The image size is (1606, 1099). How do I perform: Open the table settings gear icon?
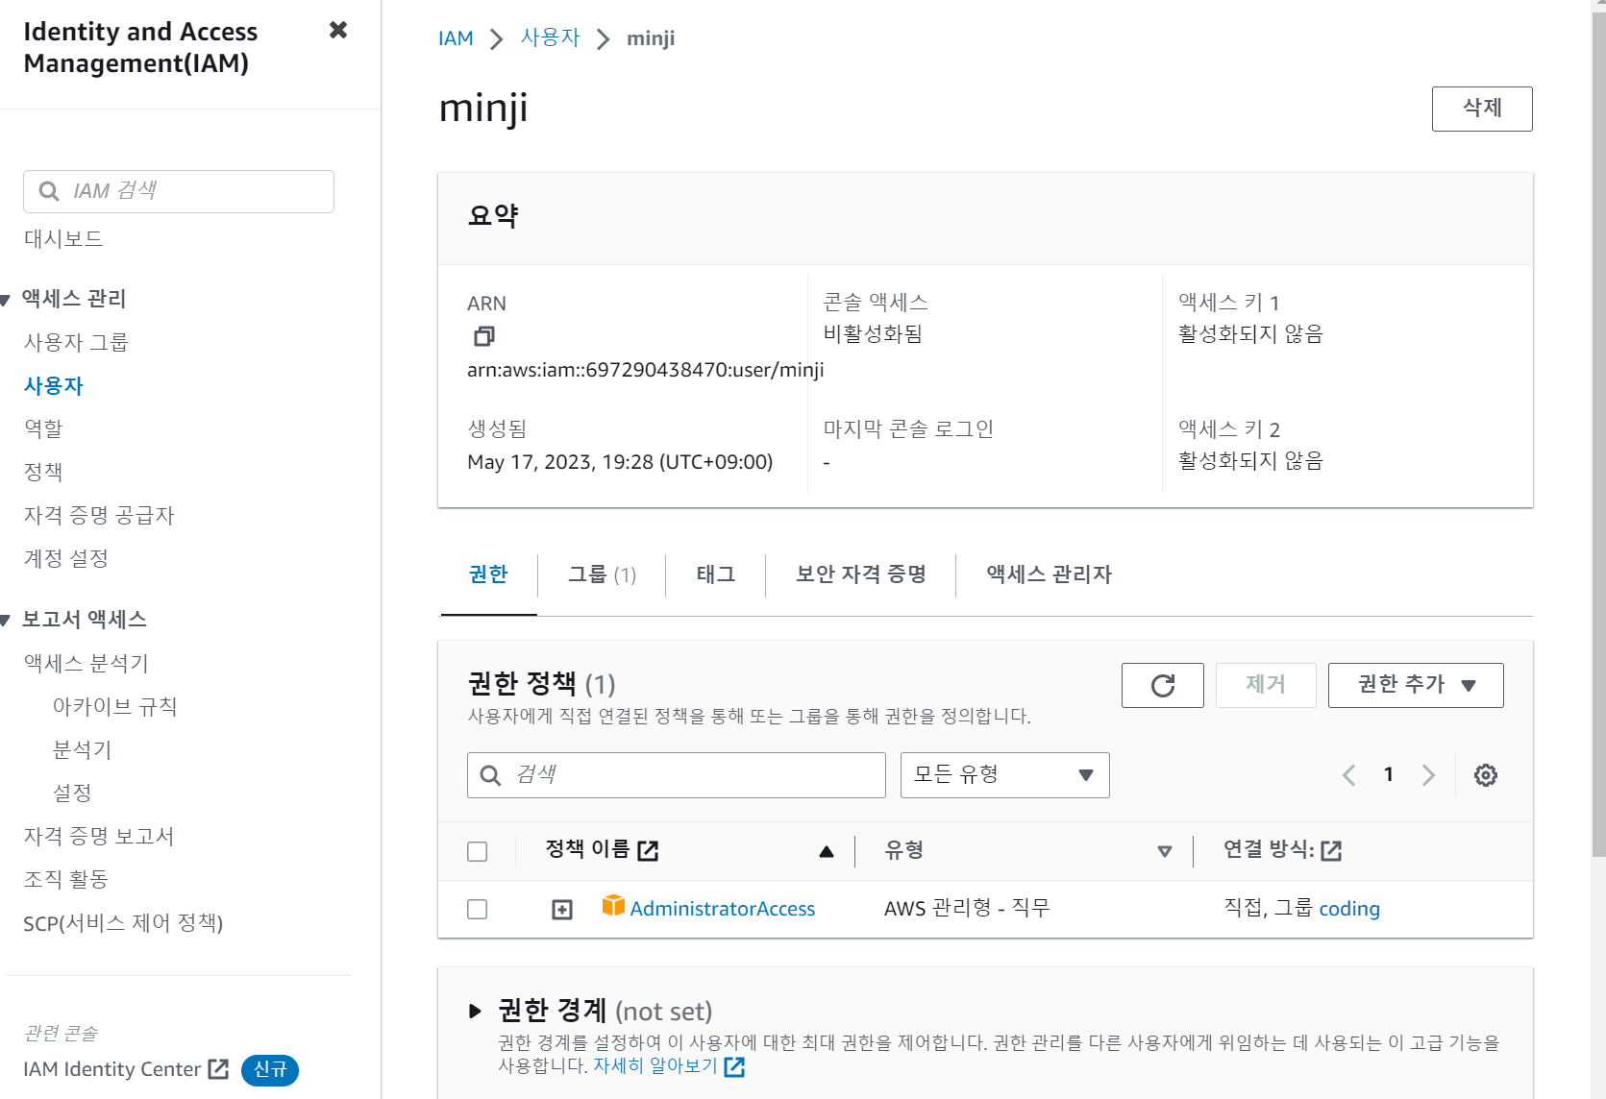pyautogui.click(x=1486, y=775)
